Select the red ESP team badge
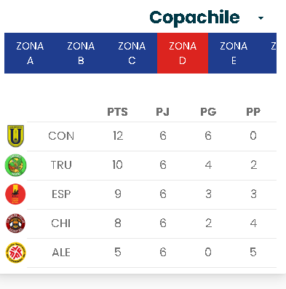 point(15,194)
